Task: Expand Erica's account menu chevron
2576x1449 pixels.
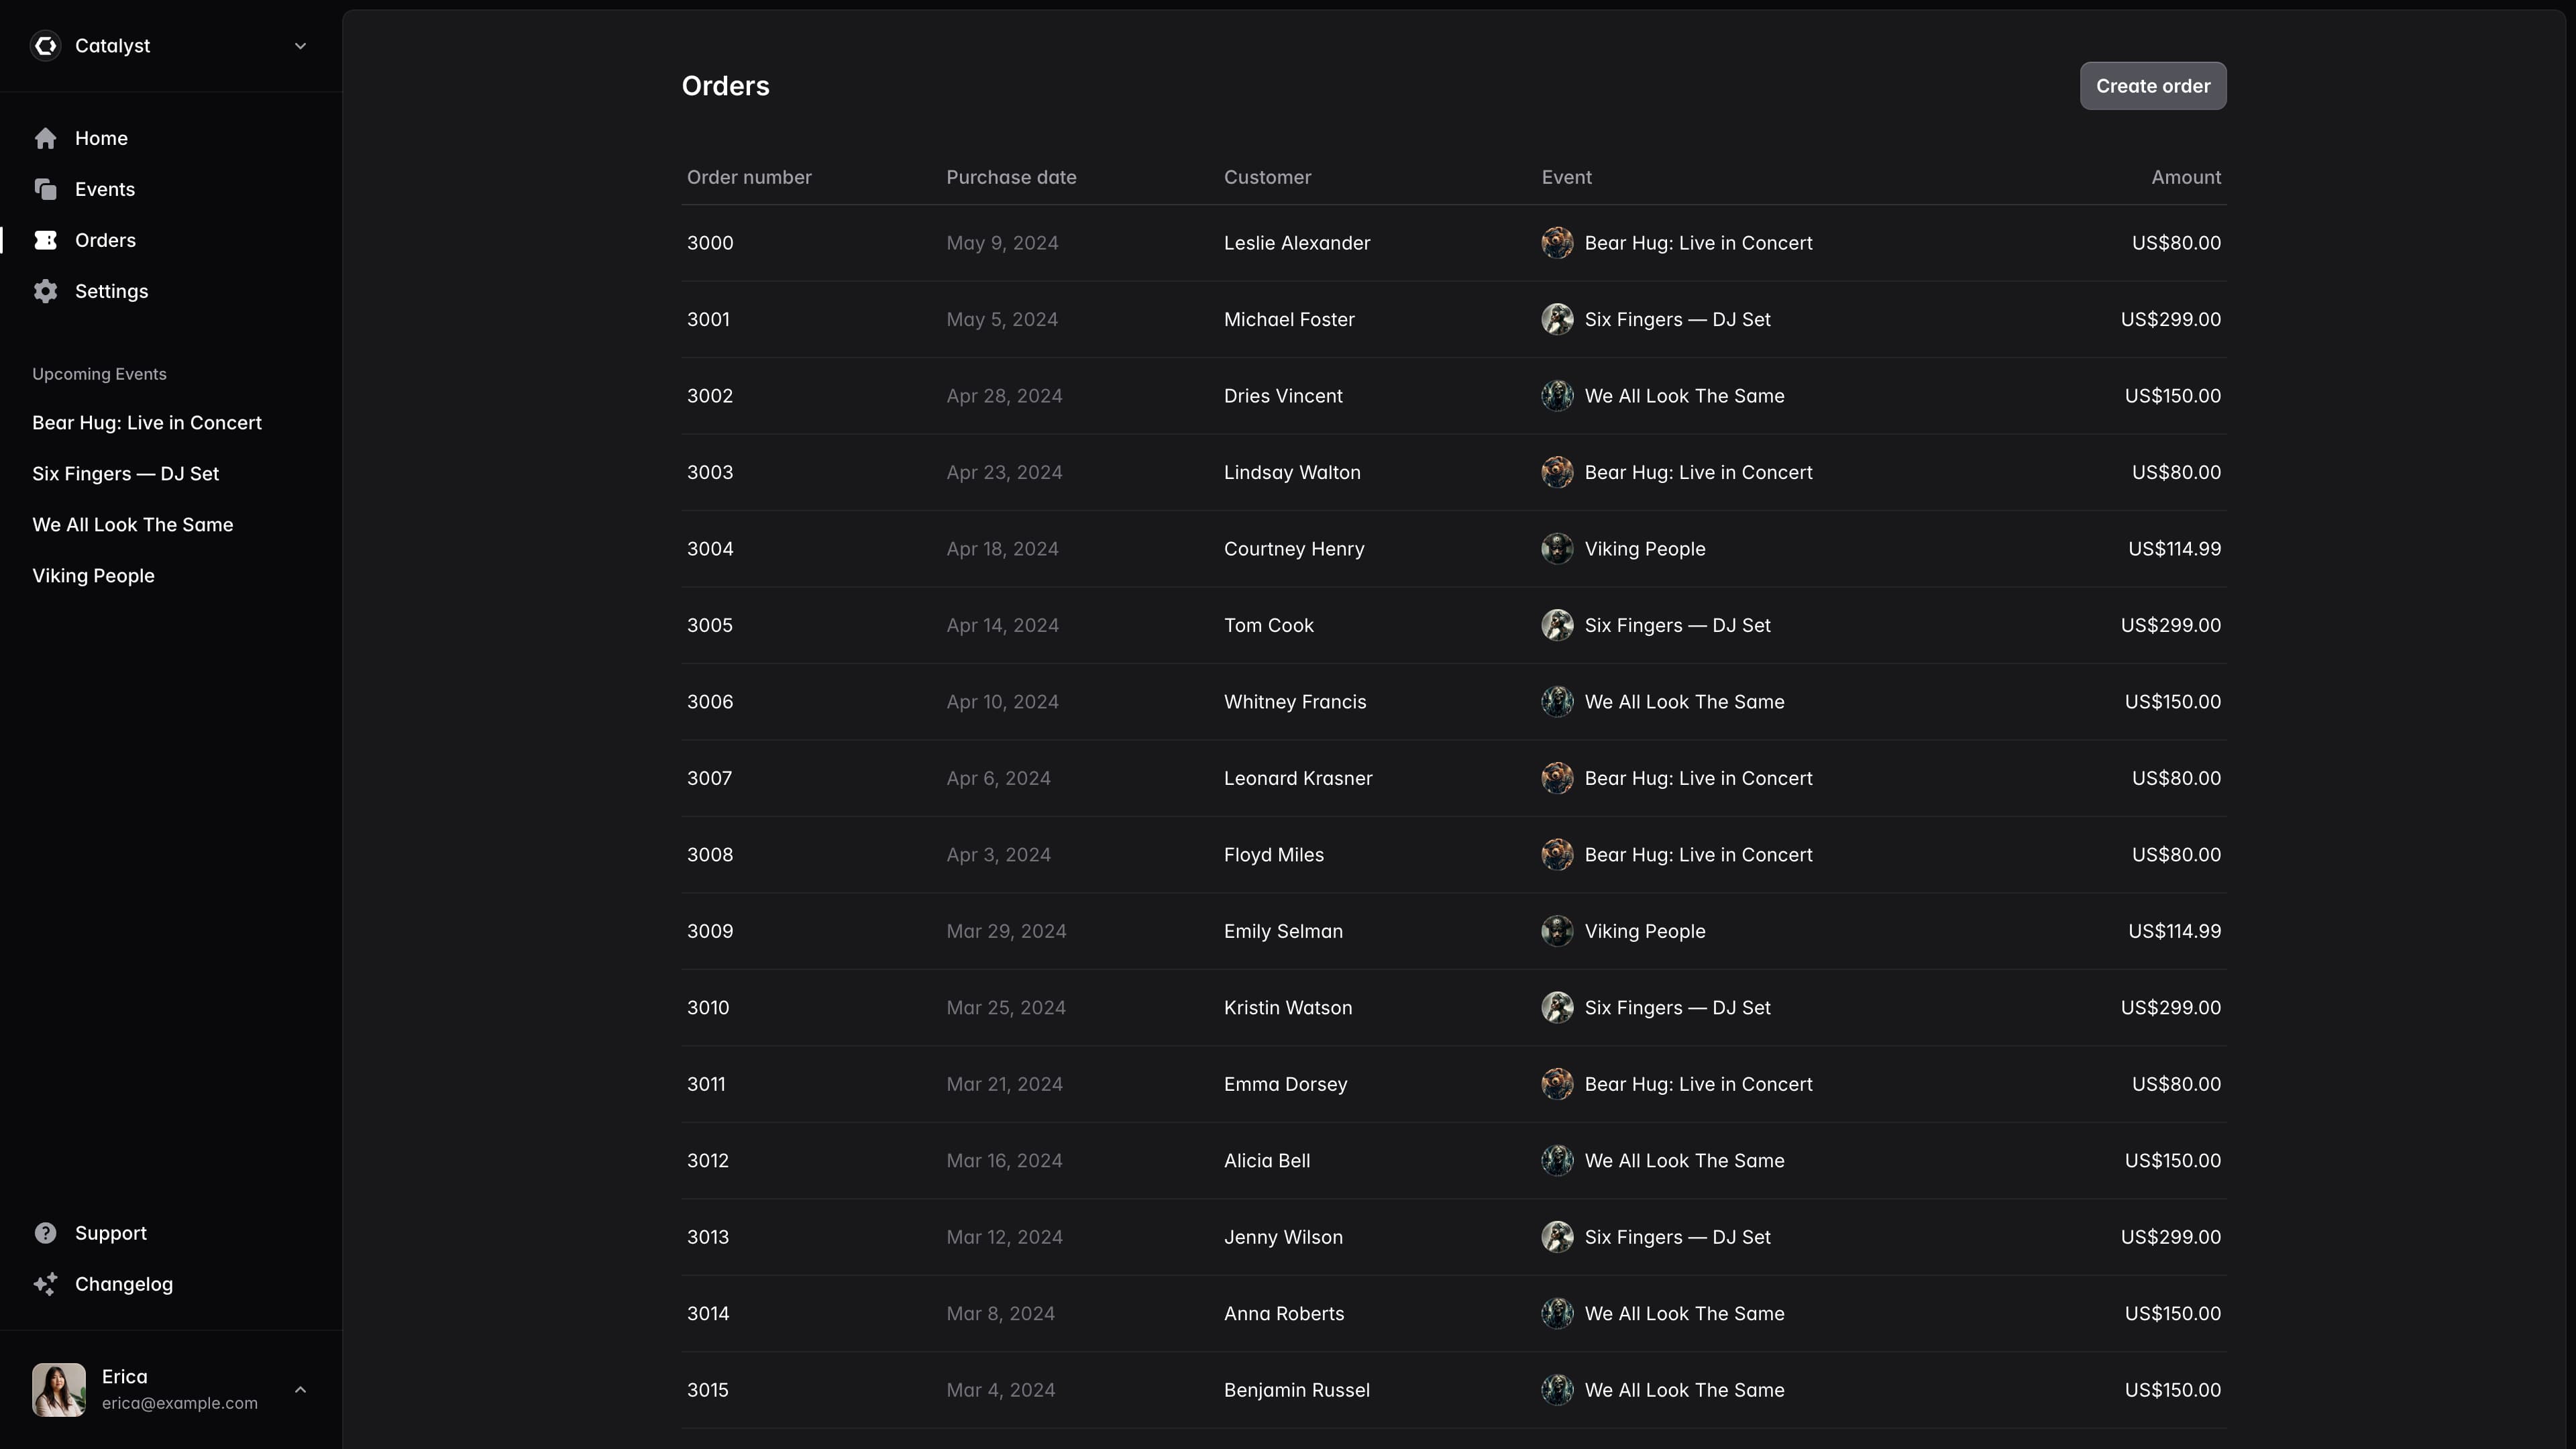Action: [x=300, y=1389]
